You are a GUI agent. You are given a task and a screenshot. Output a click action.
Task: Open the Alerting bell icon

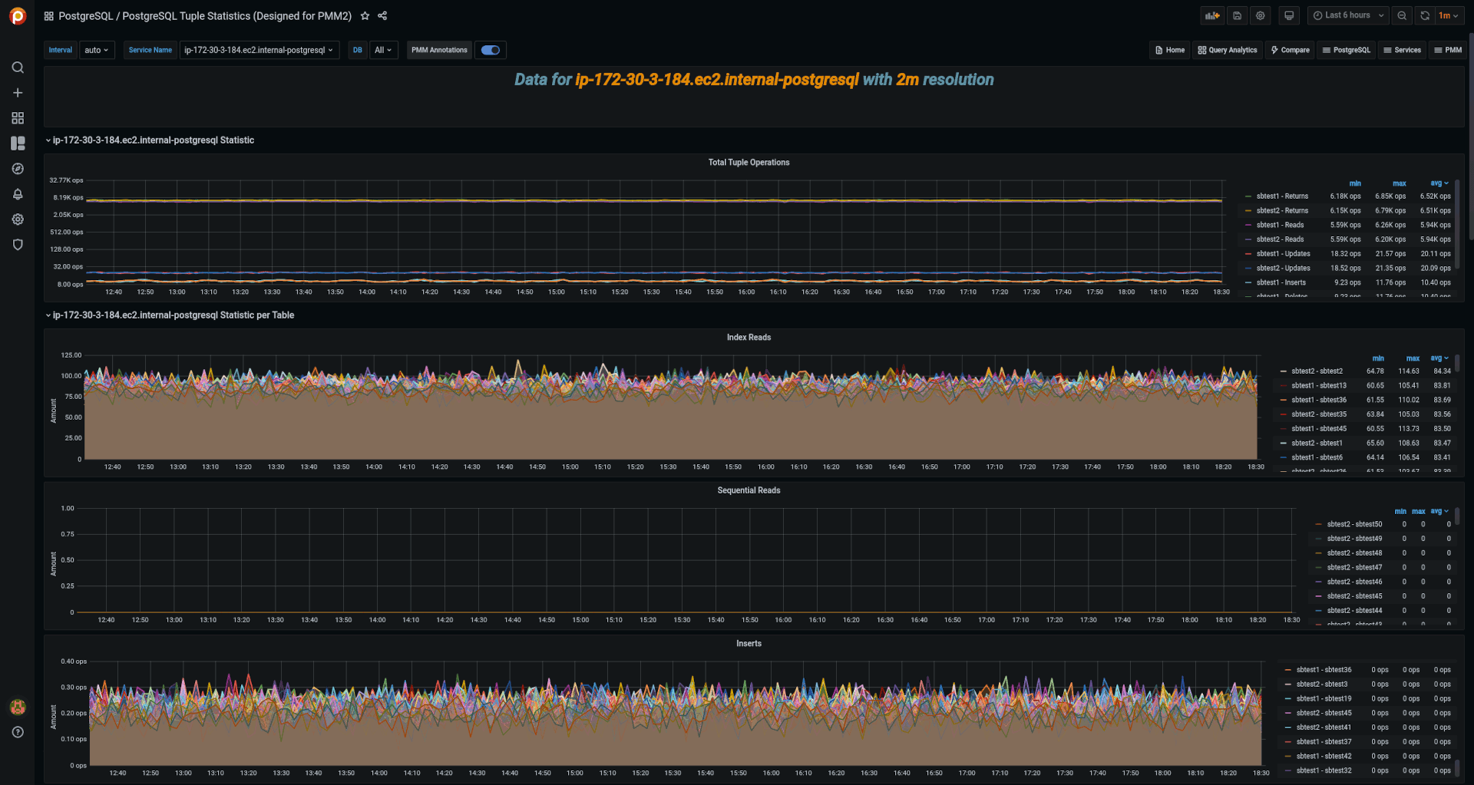(18, 194)
